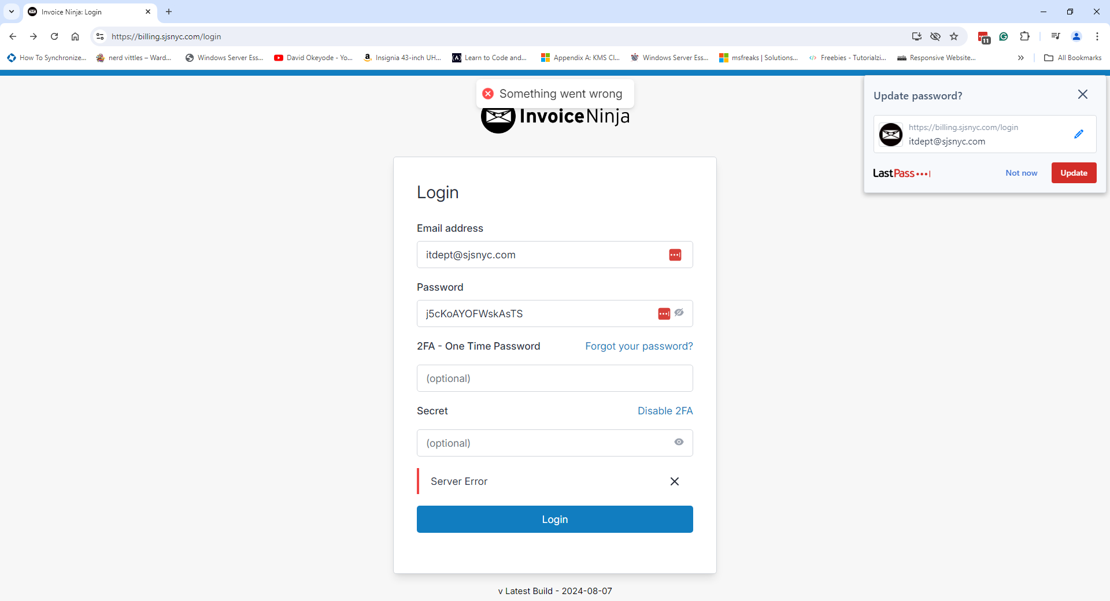
Task: Open the Insignia 43-inch bookmark
Action: [402, 58]
